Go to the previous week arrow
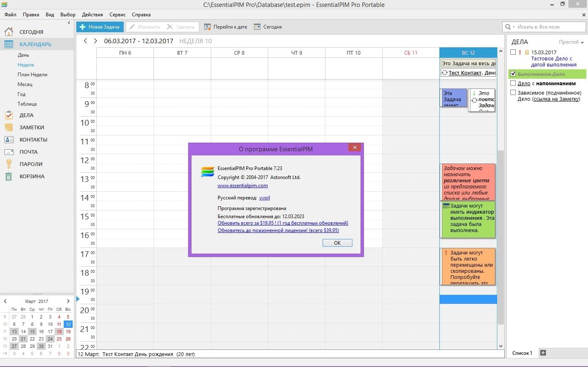Screen dimensions: 588x367 click(x=85, y=41)
